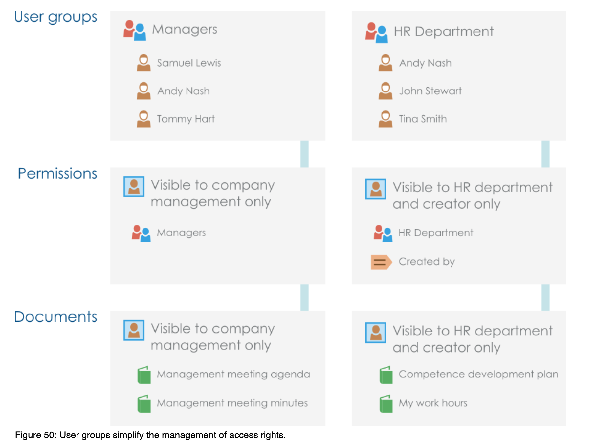
Task: Click the User groups heading
Action: point(55,17)
